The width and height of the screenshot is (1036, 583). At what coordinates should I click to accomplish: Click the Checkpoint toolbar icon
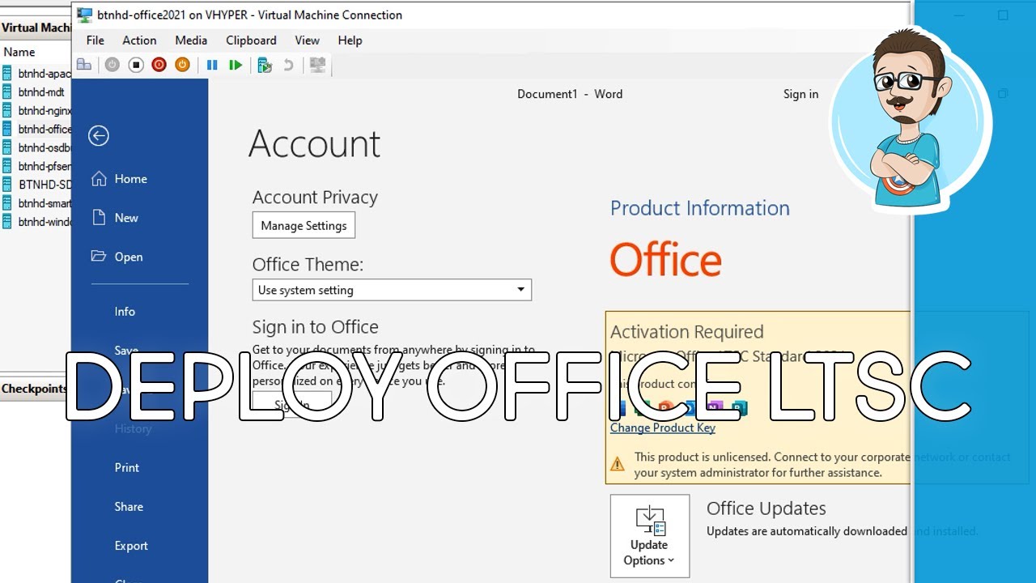pos(265,65)
